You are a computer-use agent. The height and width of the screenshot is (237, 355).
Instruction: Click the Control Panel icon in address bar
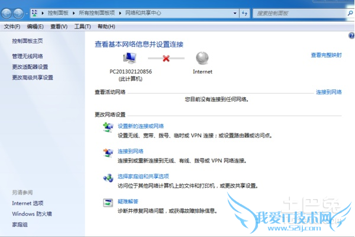click(34, 13)
